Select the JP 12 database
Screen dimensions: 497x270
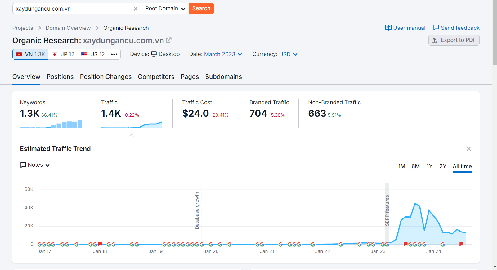[63, 54]
